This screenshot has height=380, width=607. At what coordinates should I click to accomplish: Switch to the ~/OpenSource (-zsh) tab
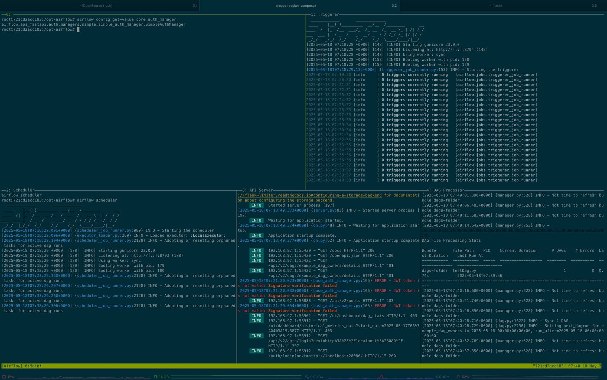tap(96, 6)
